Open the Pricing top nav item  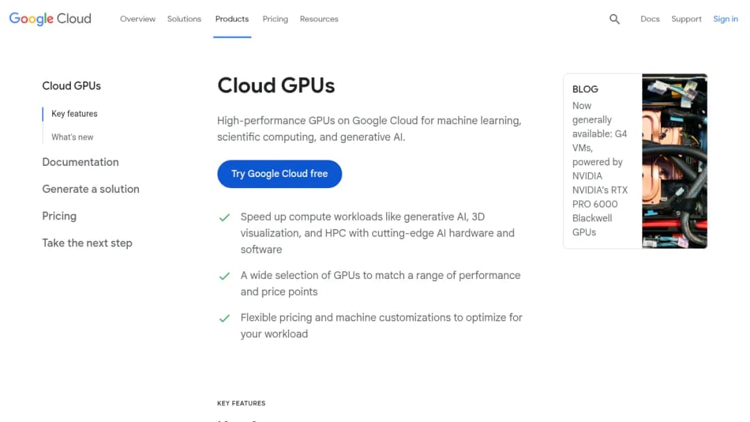275,19
